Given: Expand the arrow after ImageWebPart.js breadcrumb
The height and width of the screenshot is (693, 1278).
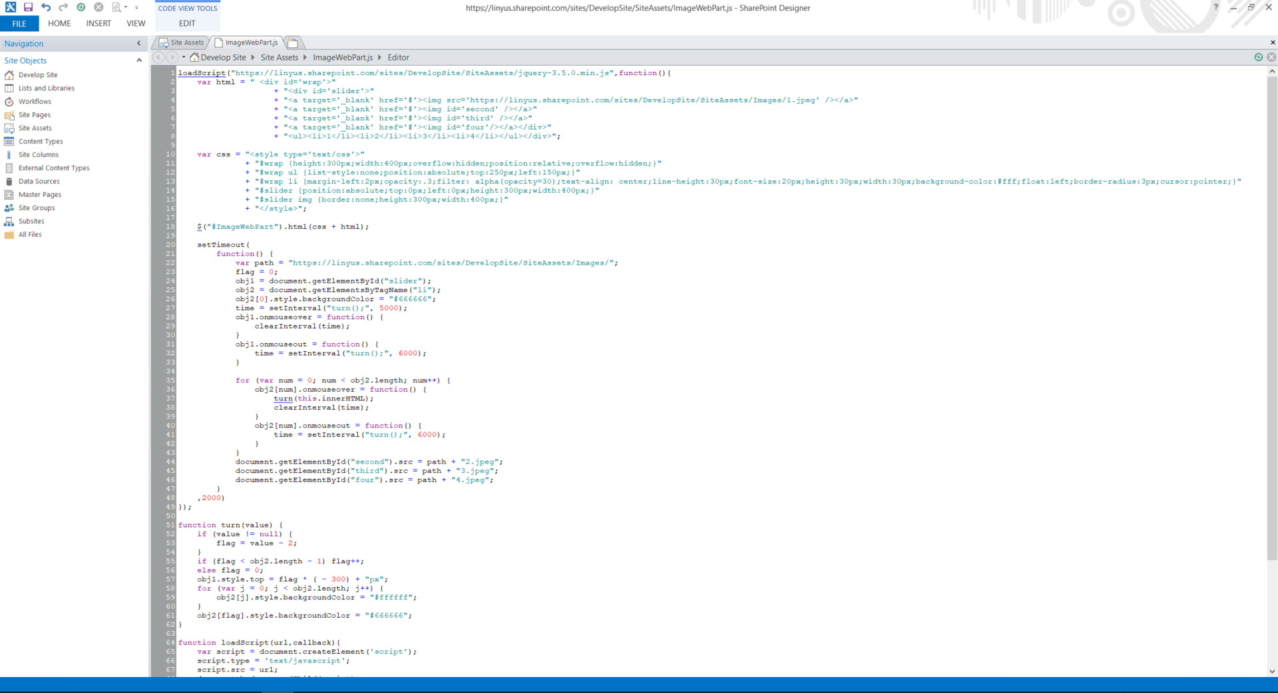Looking at the screenshot, I should (x=380, y=58).
